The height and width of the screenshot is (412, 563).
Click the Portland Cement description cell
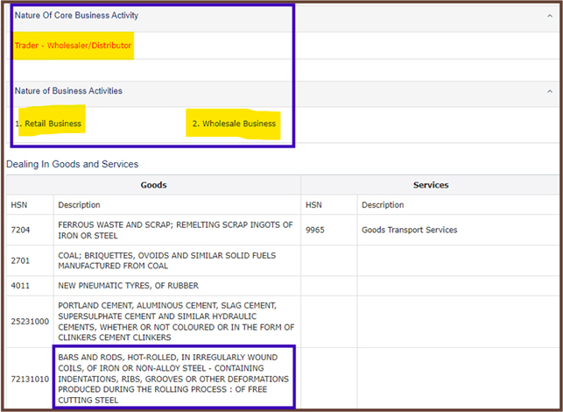coord(176,322)
